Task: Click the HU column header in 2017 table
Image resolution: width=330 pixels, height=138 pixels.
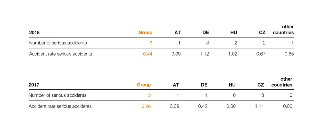Action: (232, 85)
